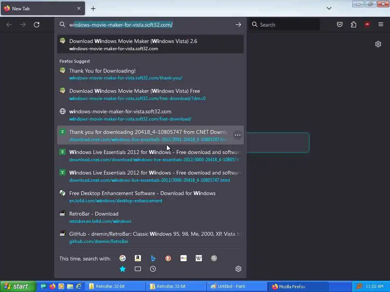Click the Forward navigation arrow
This screenshot has height=292, width=390.
point(23,25)
